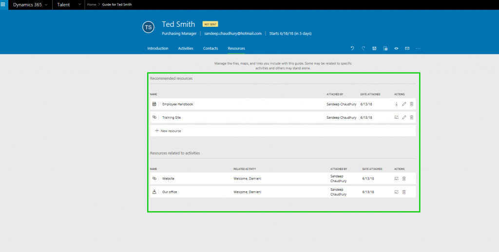499x252 pixels.
Task: Go to Home breadcrumb link
Action: (x=92, y=4)
